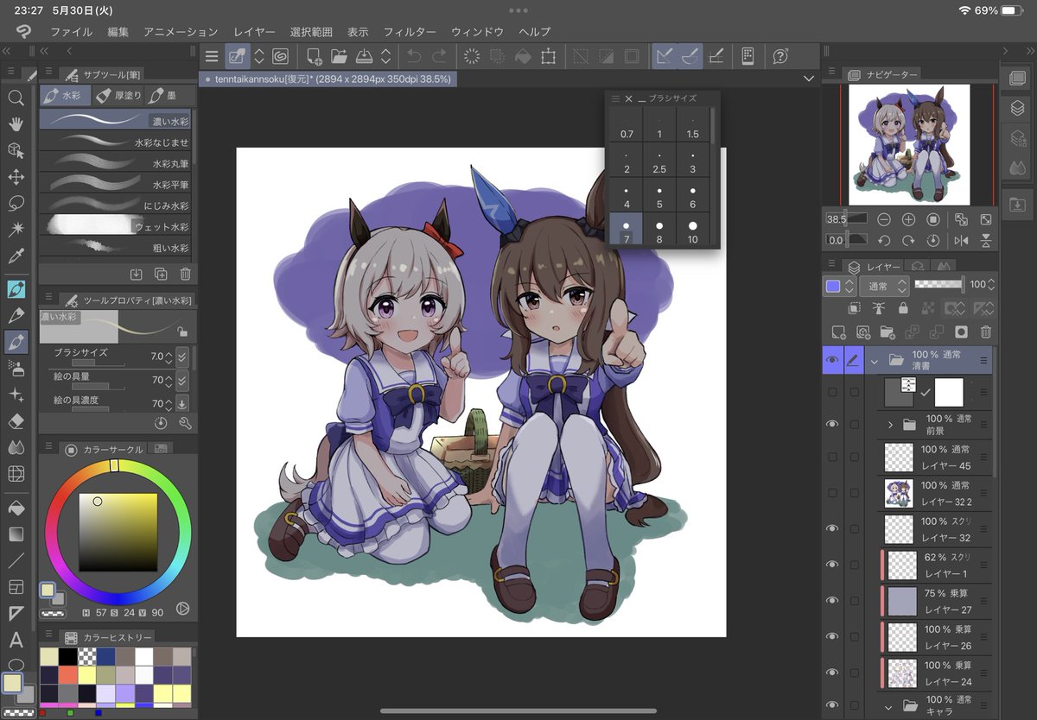Select the fill bucket tool
The width and height of the screenshot is (1037, 720).
click(x=16, y=508)
